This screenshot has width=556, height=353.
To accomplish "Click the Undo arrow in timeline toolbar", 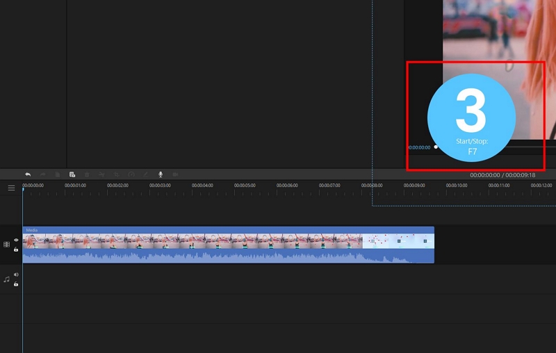I will pos(28,174).
